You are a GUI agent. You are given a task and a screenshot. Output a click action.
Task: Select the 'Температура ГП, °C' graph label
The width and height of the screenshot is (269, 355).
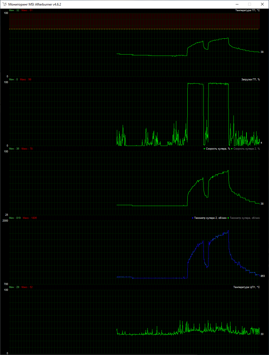coord(247,10)
